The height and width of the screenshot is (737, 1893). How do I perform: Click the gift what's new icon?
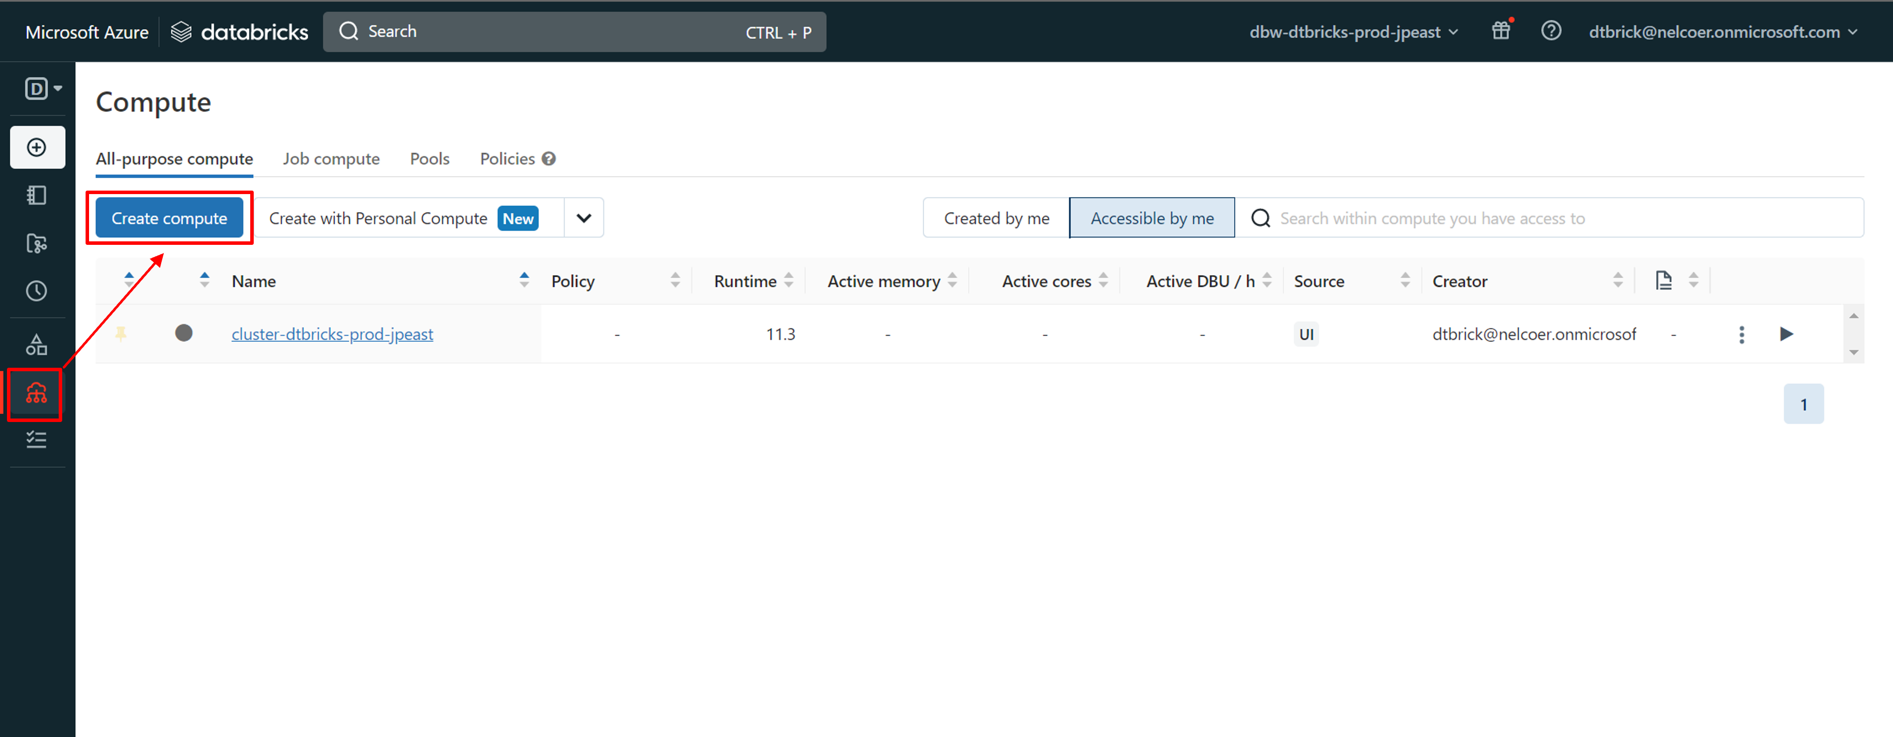pos(1500,31)
